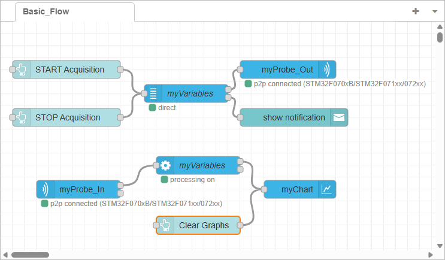Screen dimensions: 445x260
Task: Click the START Acquisition hand icon
Action: [22, 69]
